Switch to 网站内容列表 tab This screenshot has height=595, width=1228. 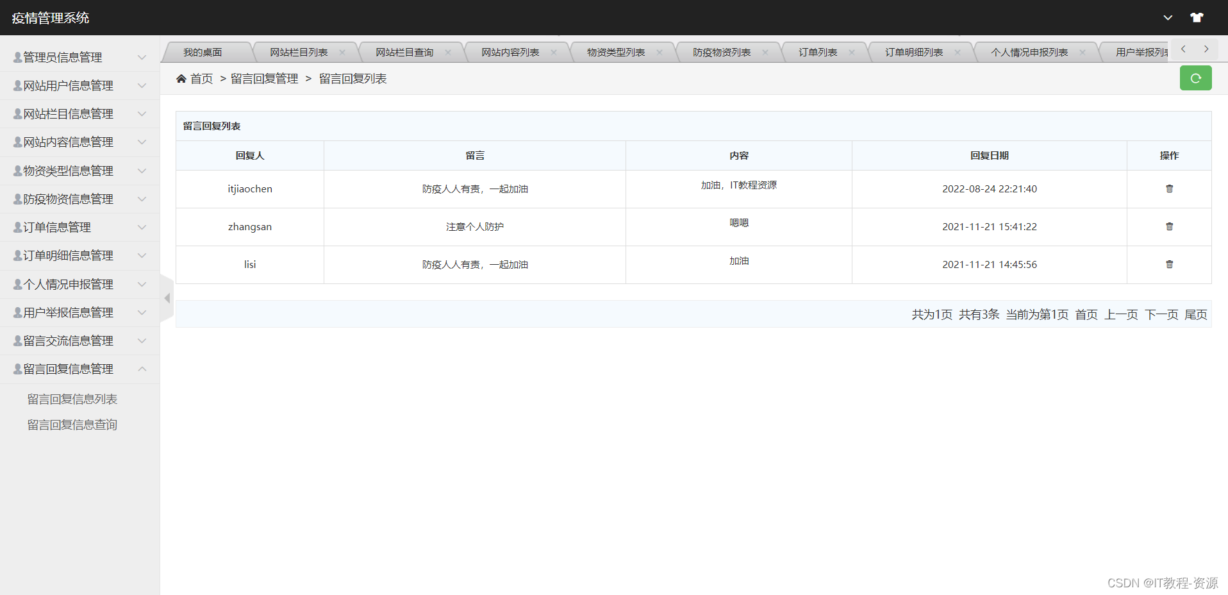[510, 53]
